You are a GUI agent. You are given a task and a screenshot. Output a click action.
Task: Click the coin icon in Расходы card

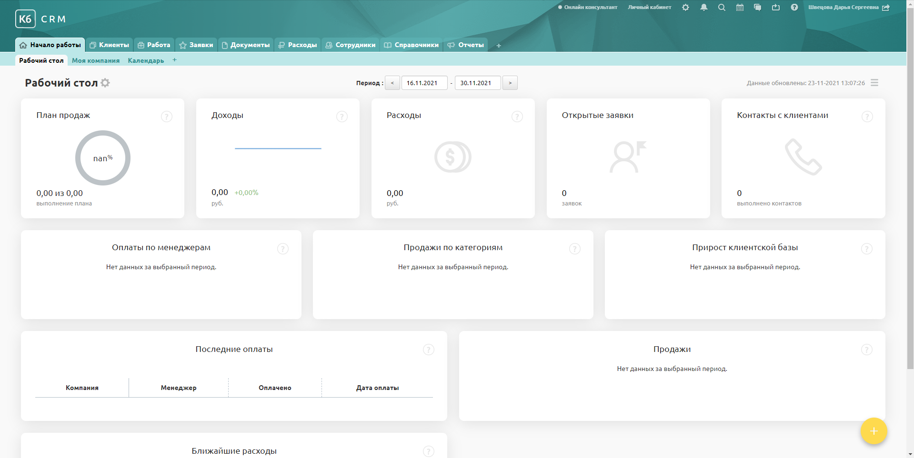point(453,157)
